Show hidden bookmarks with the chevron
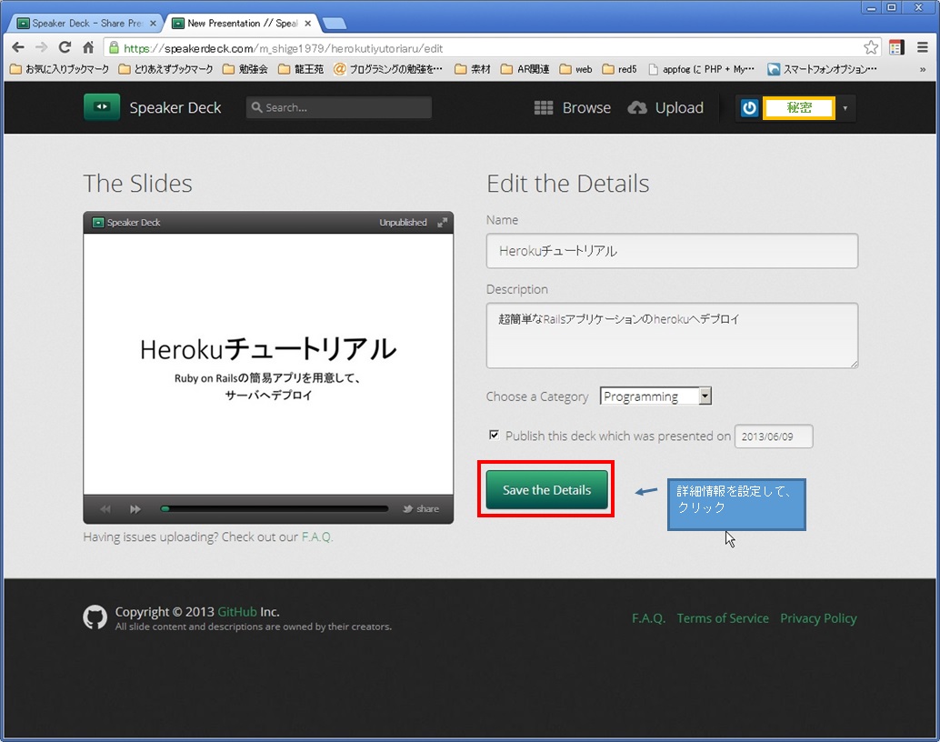The height and width of the screenshot is (742, 940). pyautogui.click(x=923, y=70)
